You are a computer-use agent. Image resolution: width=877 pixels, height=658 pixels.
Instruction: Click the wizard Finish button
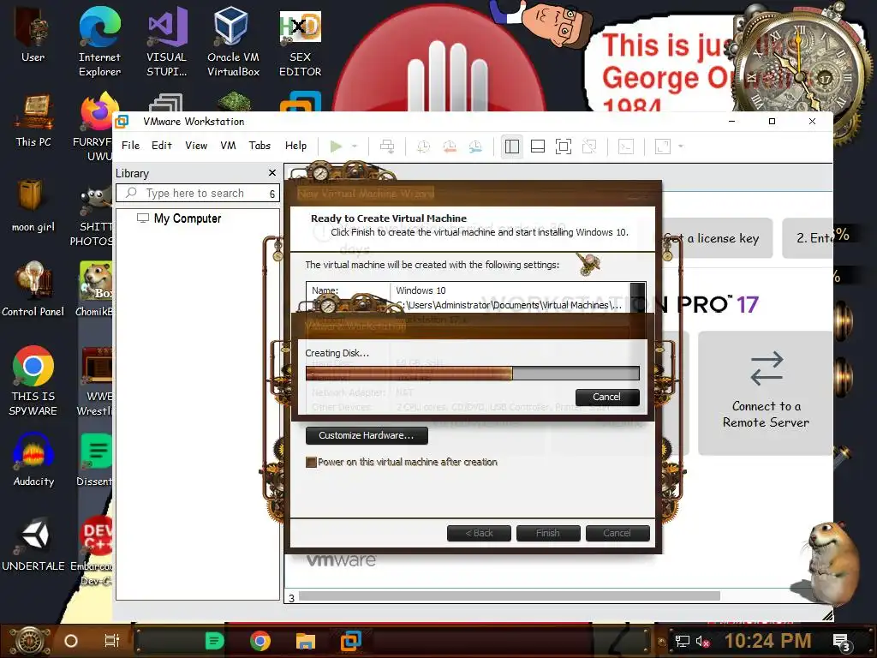click(x=548, y=533)
